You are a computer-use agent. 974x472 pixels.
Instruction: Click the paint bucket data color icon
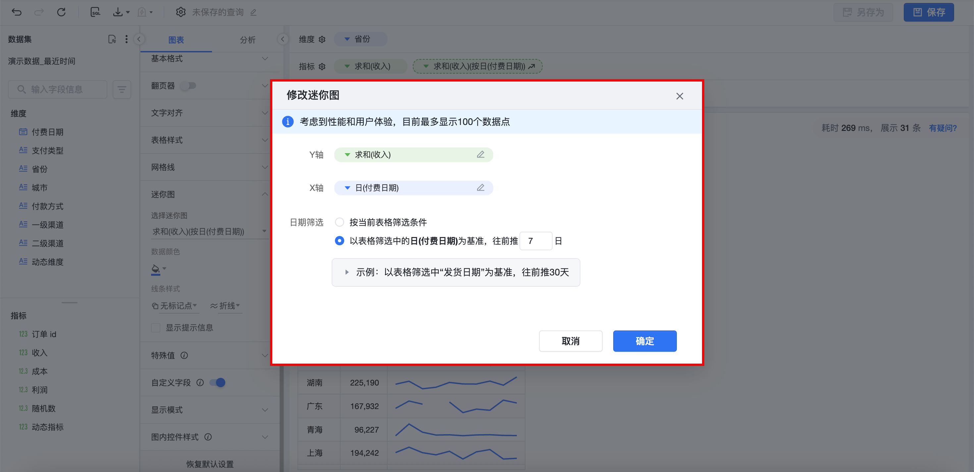pyautogui.click(x=155, y=269)
